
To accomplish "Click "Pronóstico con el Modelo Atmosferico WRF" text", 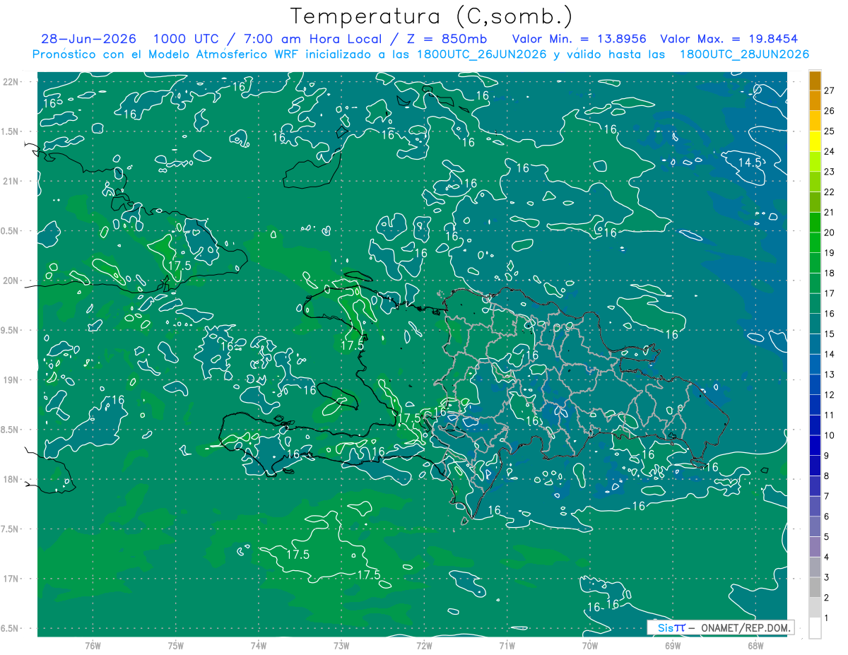I will click(167, 54).
